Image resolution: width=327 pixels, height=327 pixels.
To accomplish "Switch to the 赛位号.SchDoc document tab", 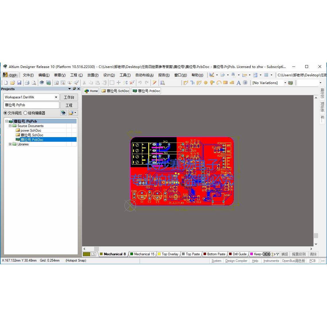I will pos(115,91).
